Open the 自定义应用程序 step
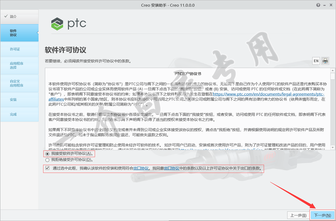Viewport: 336px width, 221px height. click(19, 83)
